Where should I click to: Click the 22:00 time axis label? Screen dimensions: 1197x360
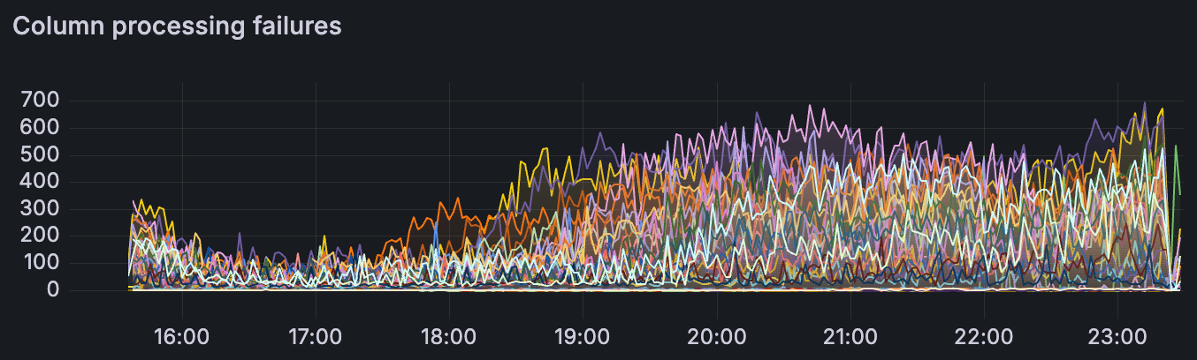(x=984, y=336)
